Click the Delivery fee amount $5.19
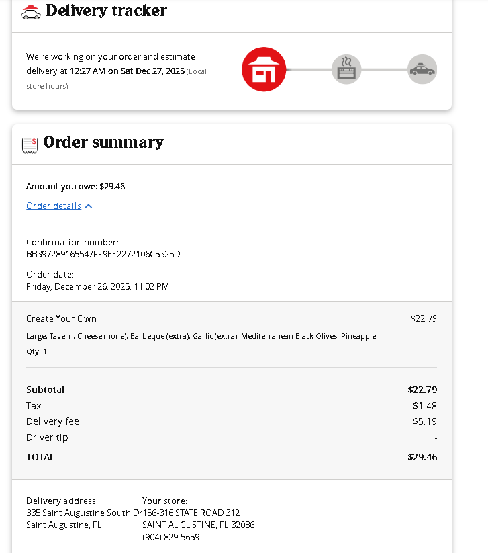The image size is (488, 553). 424,421
